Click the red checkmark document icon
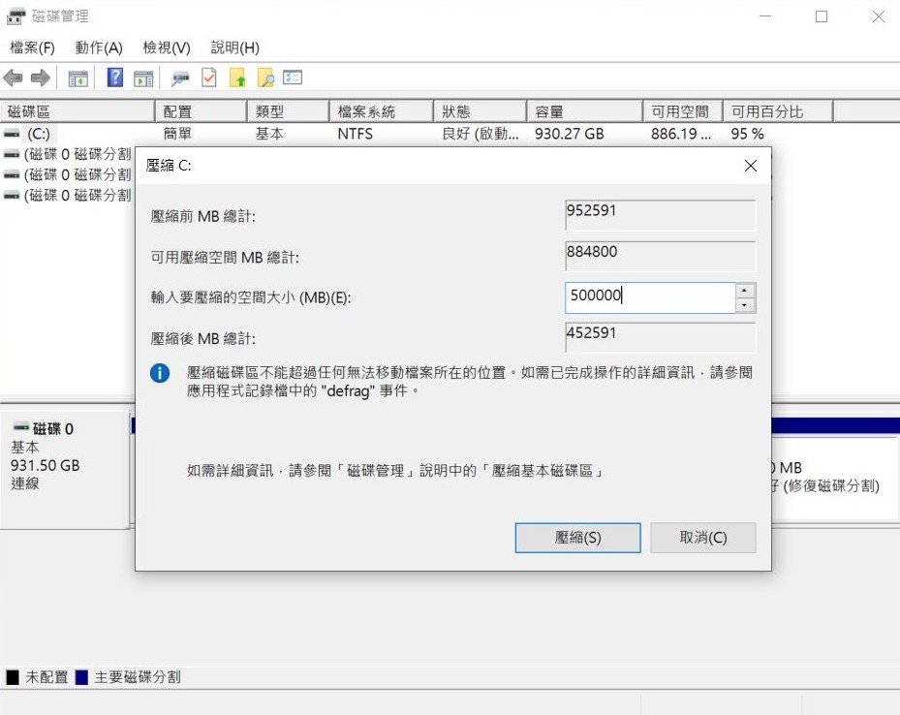900x715 pixels. click(x=208, y=78)
